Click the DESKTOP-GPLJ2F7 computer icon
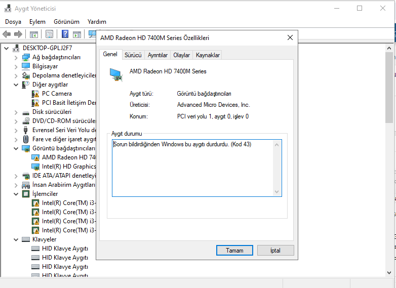 click(16, 48)
